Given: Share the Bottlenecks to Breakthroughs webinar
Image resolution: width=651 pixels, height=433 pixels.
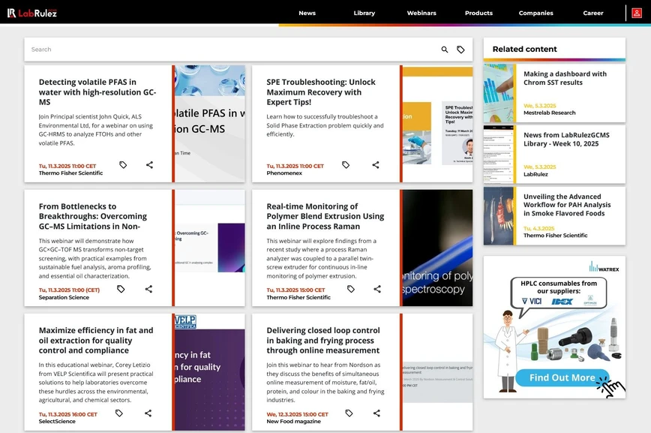Looking at the screenshot, I should tap(148, 289).
